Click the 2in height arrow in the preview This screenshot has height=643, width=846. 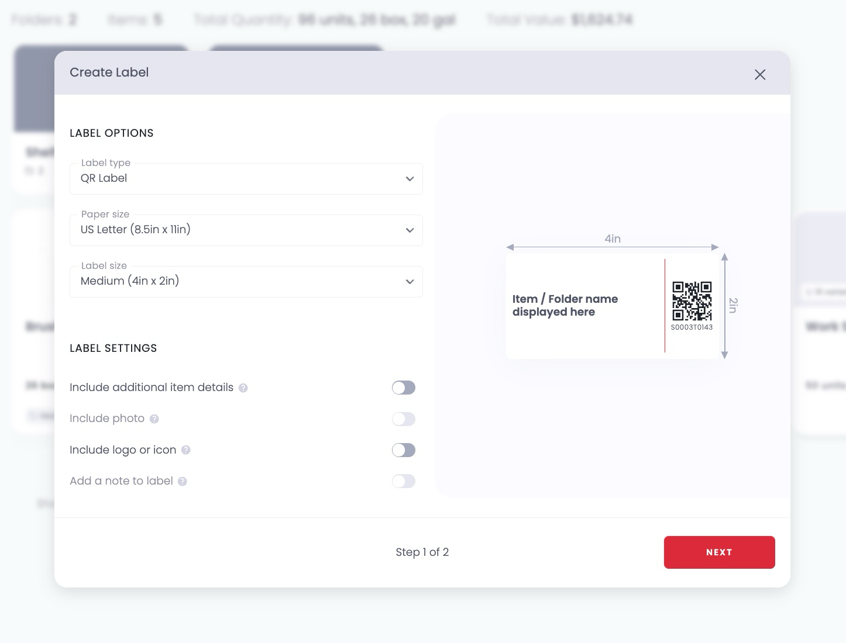[x=725, y=305]
